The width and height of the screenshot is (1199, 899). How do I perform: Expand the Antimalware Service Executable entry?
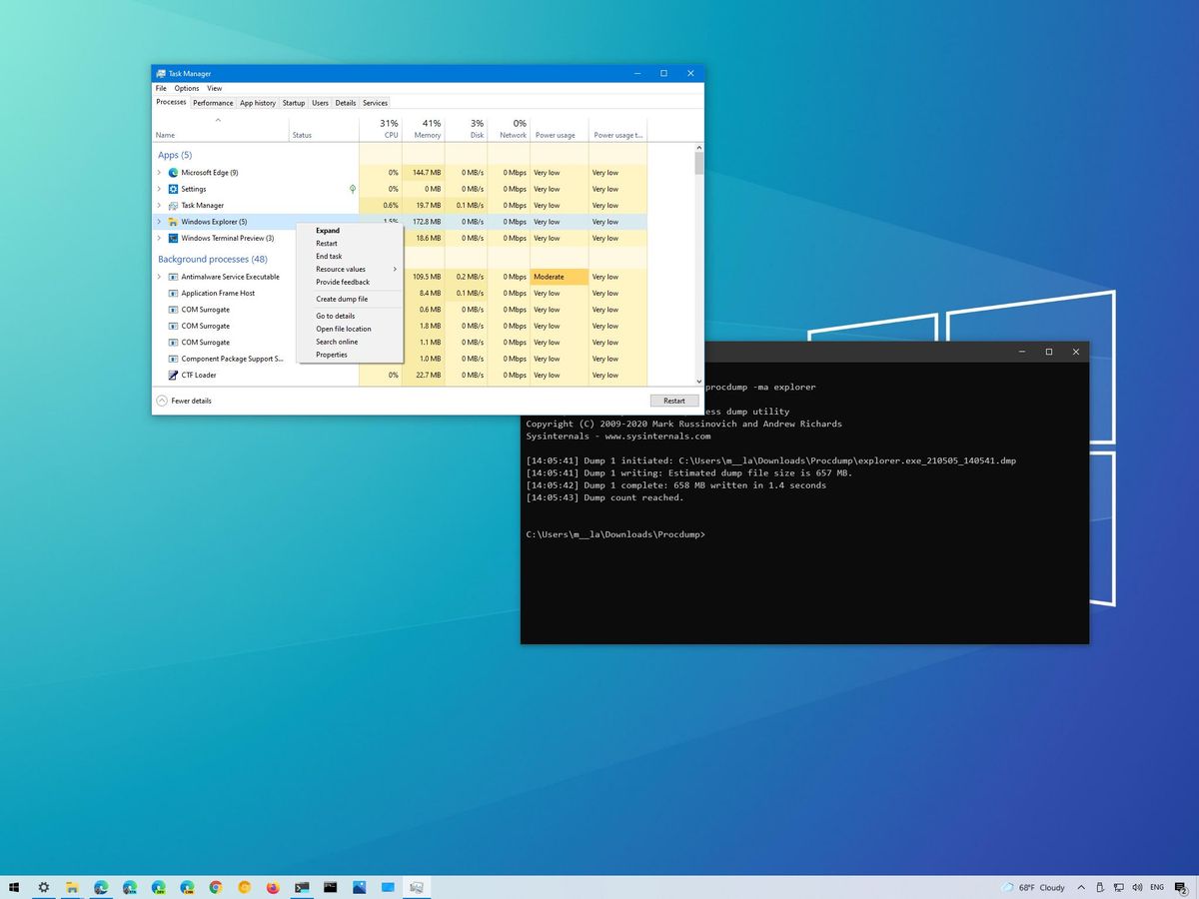pos(158,277)
